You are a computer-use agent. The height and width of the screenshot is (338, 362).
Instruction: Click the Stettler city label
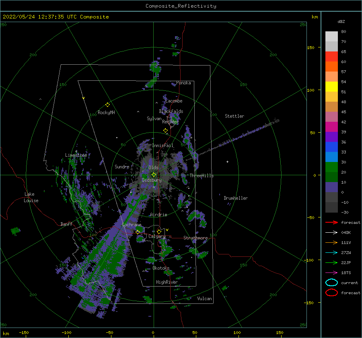[234, 116]
